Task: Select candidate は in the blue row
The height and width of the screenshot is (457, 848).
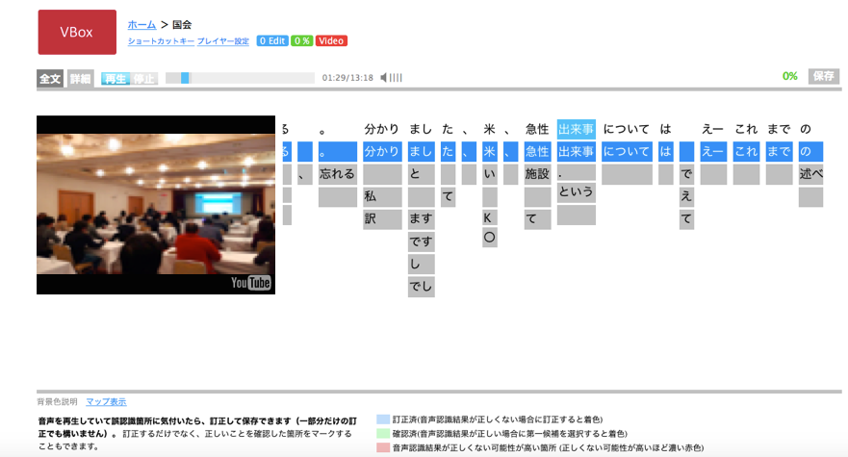Action: tap(666, 151)
